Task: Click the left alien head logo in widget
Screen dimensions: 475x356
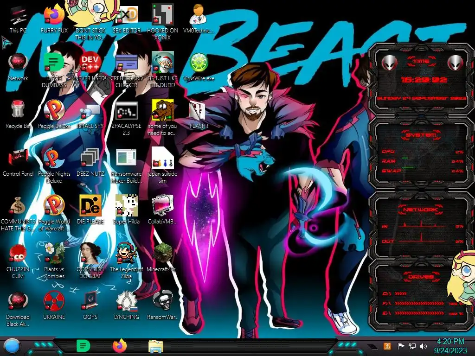Action: (389, 63)
